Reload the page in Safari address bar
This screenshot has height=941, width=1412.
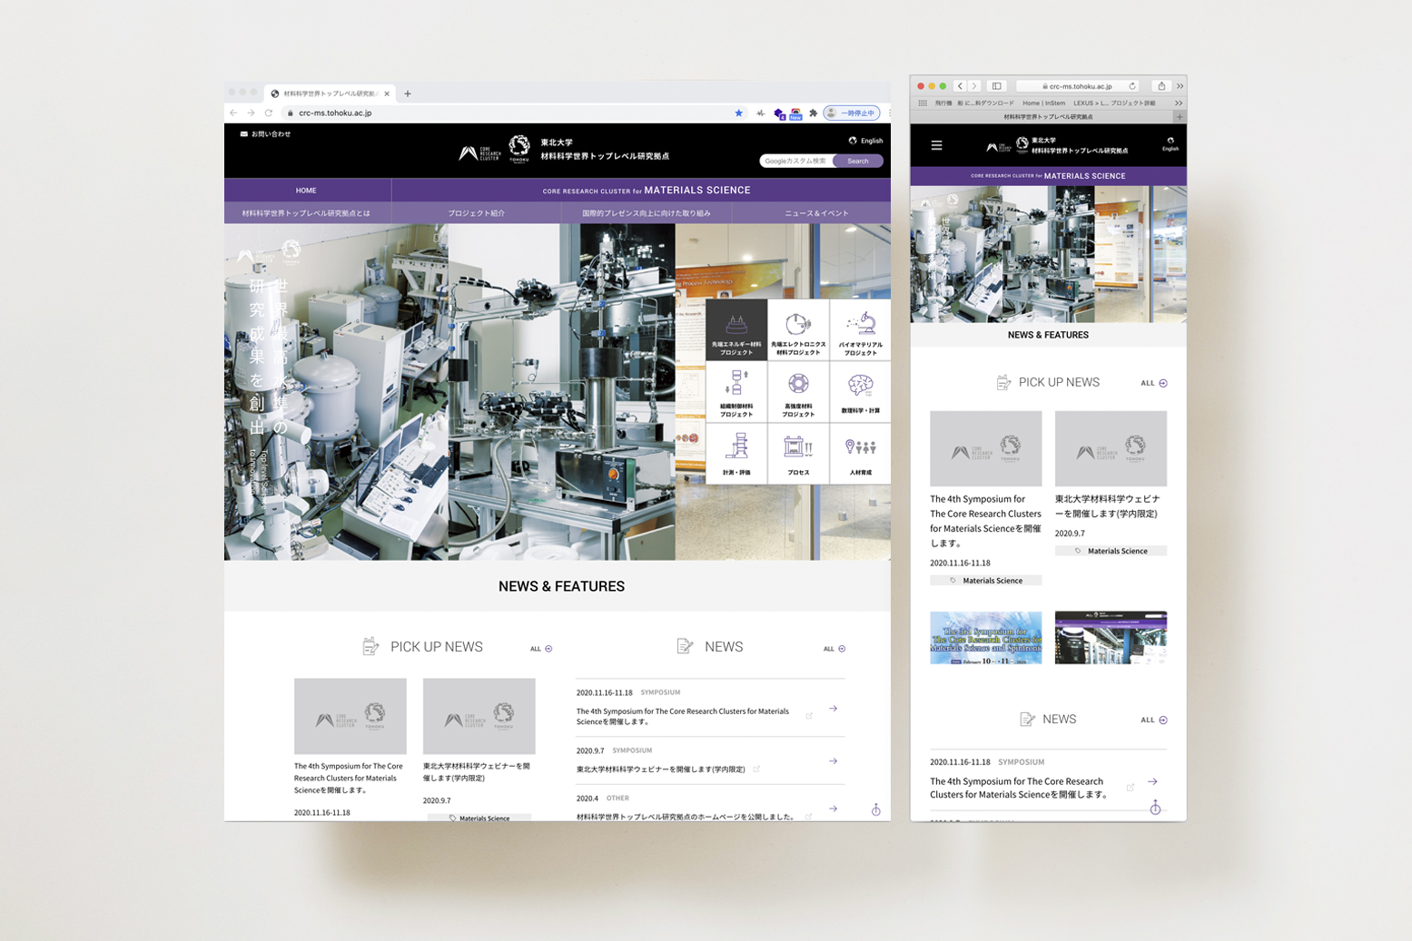1132,86
